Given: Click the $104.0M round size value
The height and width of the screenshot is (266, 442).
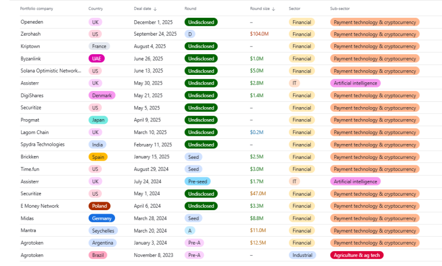Looking at the screenshot, I should coord(259,34).
